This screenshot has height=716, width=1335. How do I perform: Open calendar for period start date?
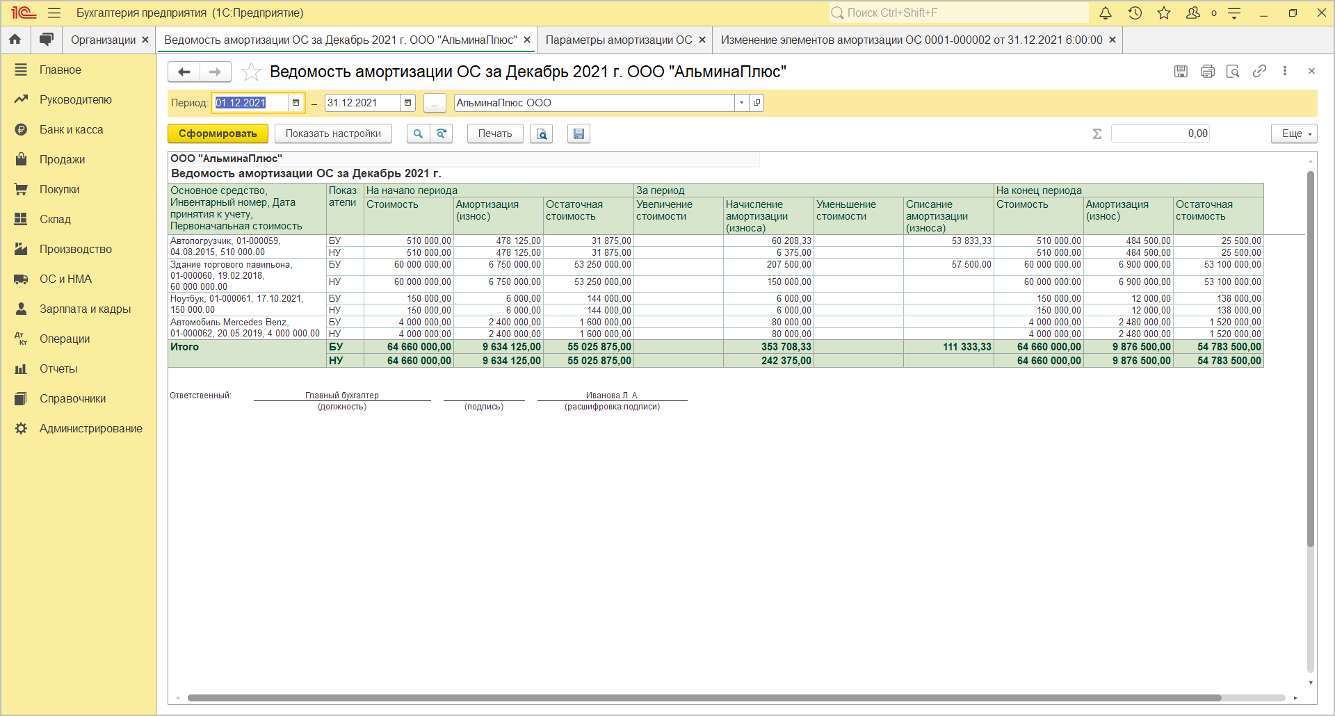(296, 103)
